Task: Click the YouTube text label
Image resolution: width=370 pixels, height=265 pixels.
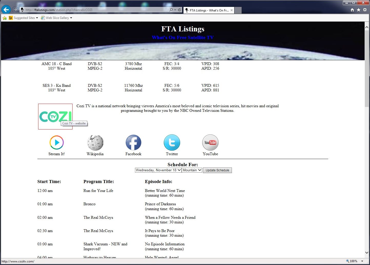Action: pos(210,154)
